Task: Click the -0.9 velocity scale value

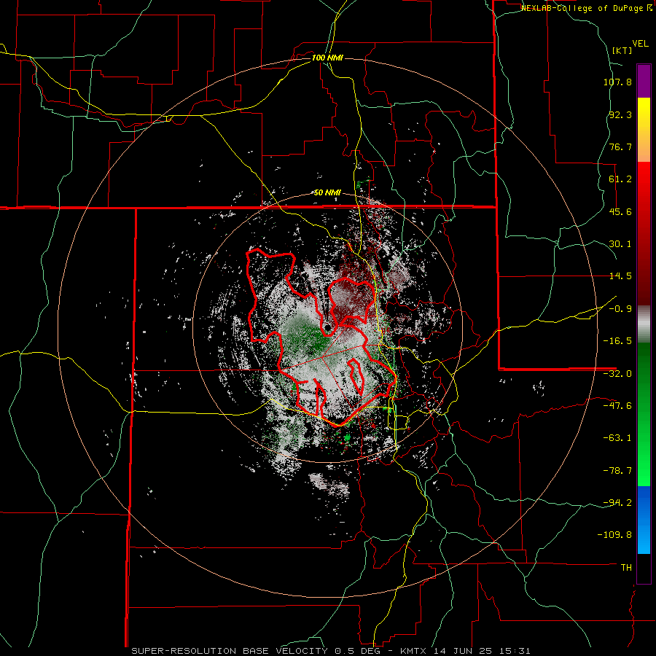Action: pyautogui.click(x=620, y=309)
